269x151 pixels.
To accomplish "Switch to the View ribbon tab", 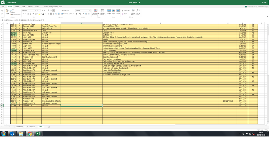I will point(37,7).
